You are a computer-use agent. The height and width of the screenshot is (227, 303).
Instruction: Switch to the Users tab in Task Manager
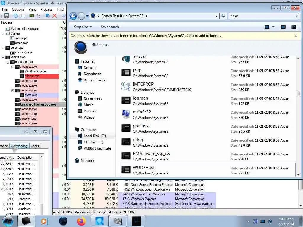(35, 146)
